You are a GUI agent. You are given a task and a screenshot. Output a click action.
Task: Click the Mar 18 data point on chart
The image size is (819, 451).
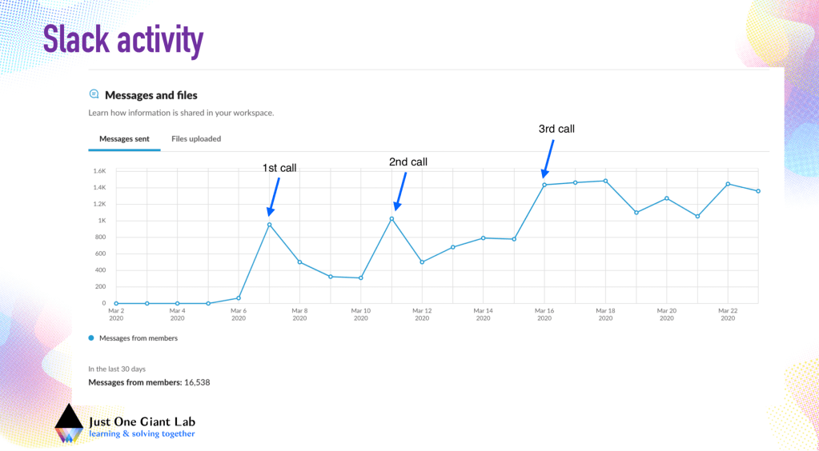pyautogui.click(x=605, y=181)
